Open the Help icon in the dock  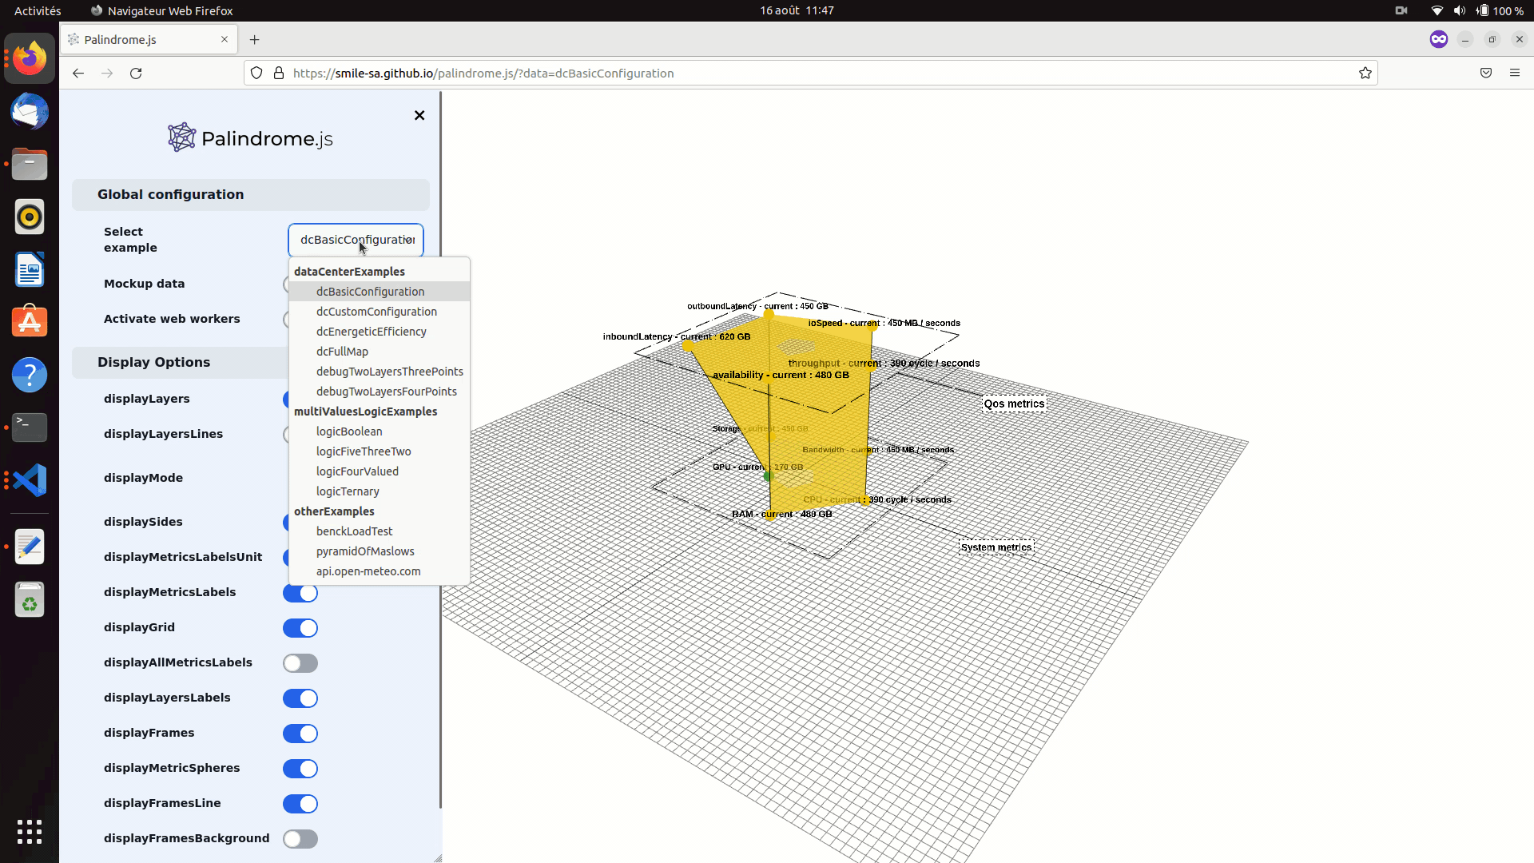click(30, 375)
